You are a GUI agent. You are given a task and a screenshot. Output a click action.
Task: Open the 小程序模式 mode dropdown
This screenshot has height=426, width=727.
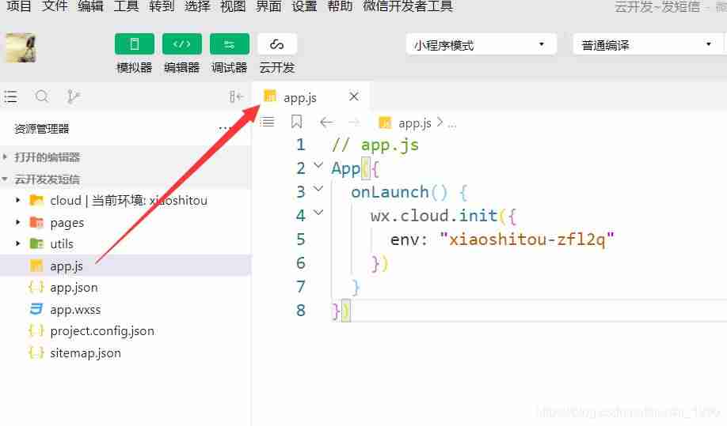[481, 45]
